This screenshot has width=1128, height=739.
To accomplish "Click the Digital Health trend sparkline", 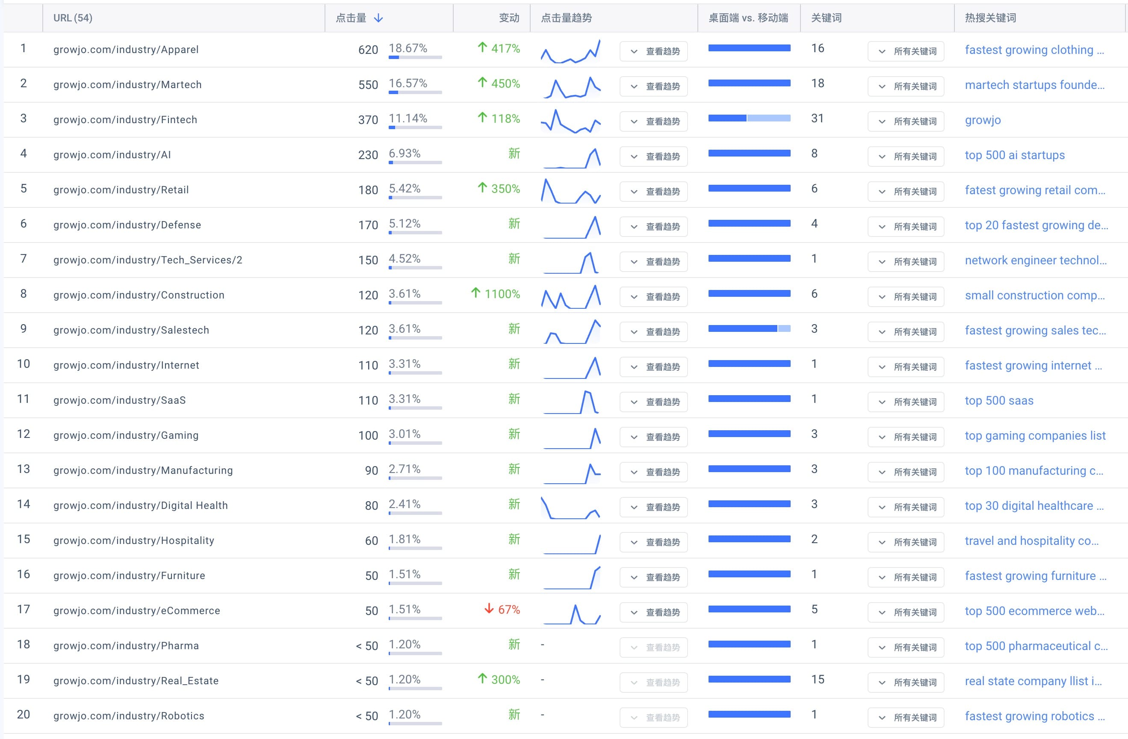I will pos(571,507).
